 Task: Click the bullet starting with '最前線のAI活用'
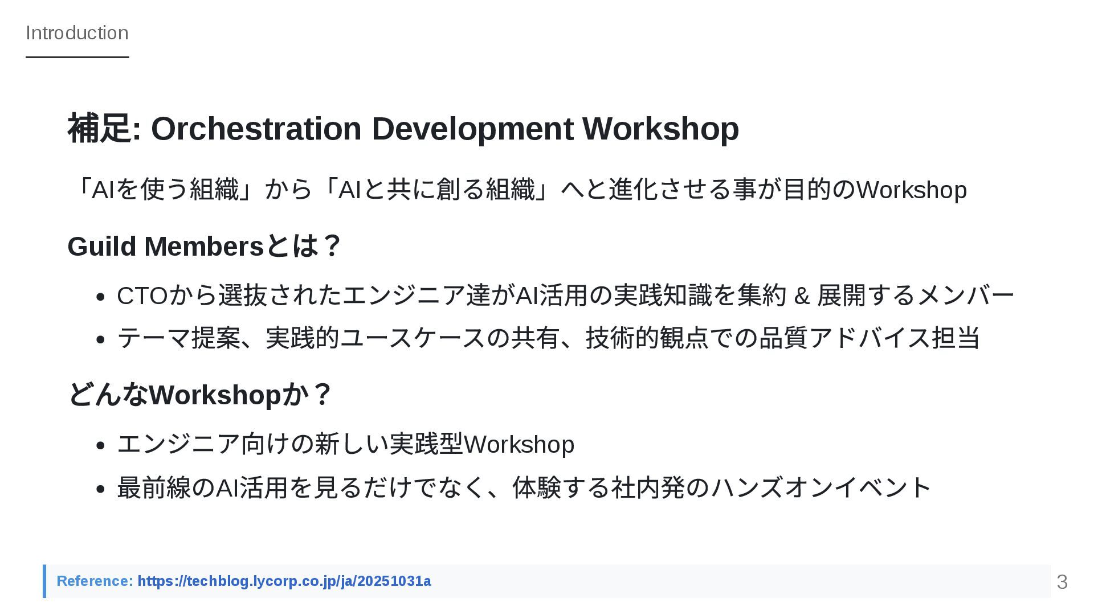tap(524, 488)
